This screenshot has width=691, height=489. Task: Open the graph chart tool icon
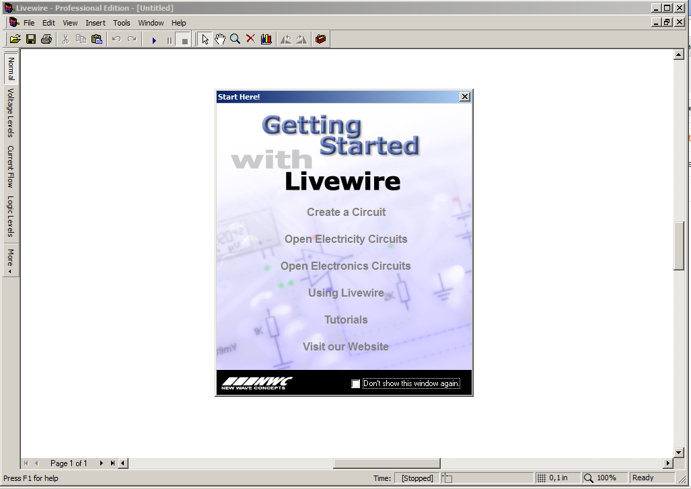266,39
